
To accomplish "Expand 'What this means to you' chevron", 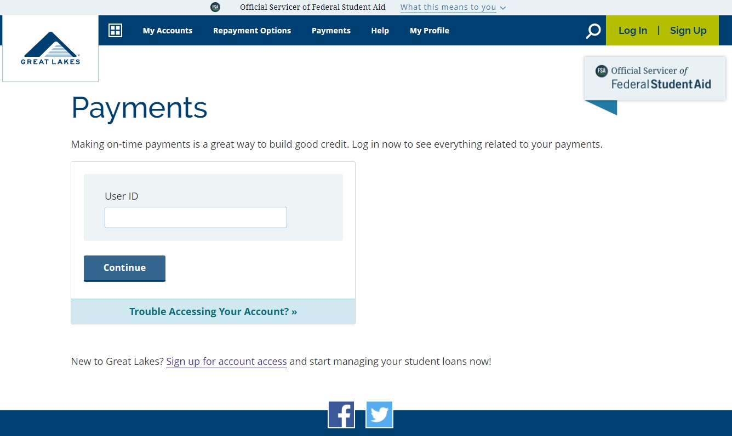I will (x=503, y=8).
